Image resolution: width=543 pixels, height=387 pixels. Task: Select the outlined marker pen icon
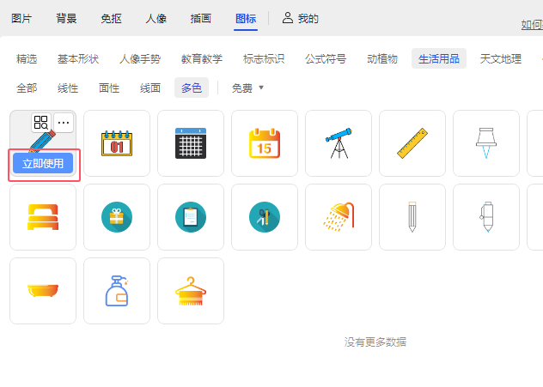[485, 217]
